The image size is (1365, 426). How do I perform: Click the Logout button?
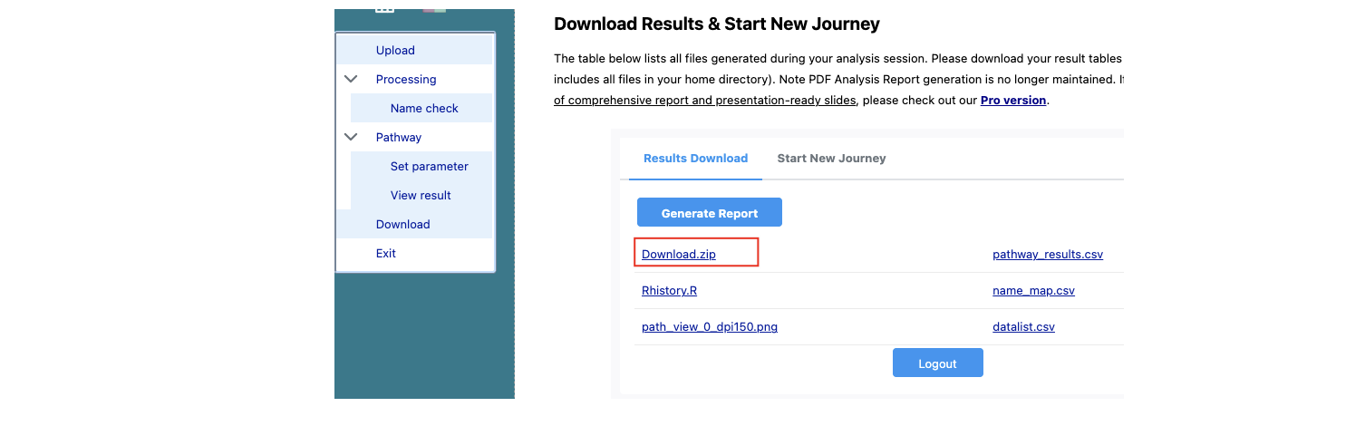click(x=937, y=363)
